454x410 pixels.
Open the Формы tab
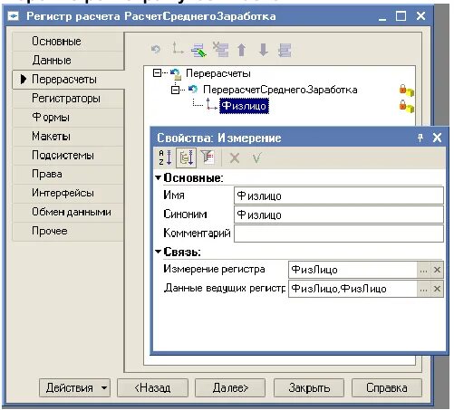tap(68, 118)
